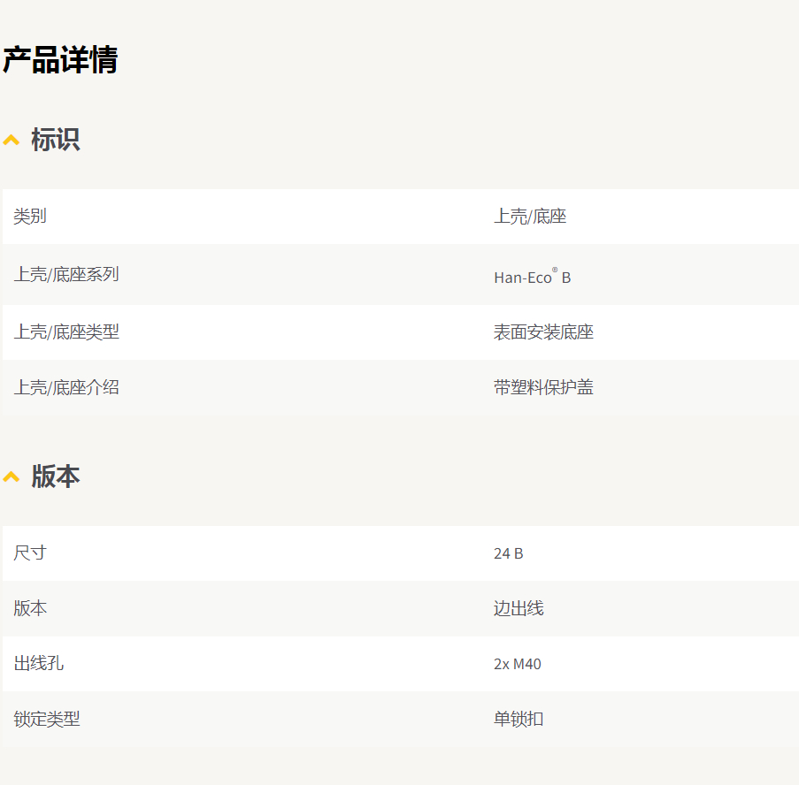Click the 版本 section heading text
The height and width of the screenshot is (785, 799).
pos(56,476)
